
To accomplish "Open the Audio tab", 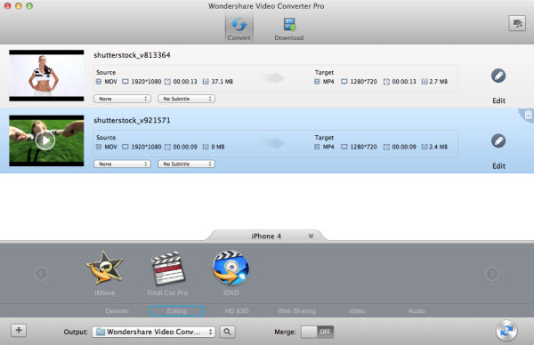I will (x=417, y=311).
